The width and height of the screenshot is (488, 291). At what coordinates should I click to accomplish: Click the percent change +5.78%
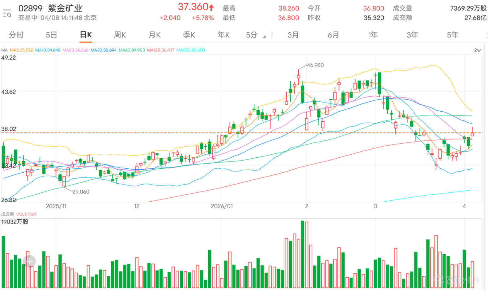coord(203,18)
